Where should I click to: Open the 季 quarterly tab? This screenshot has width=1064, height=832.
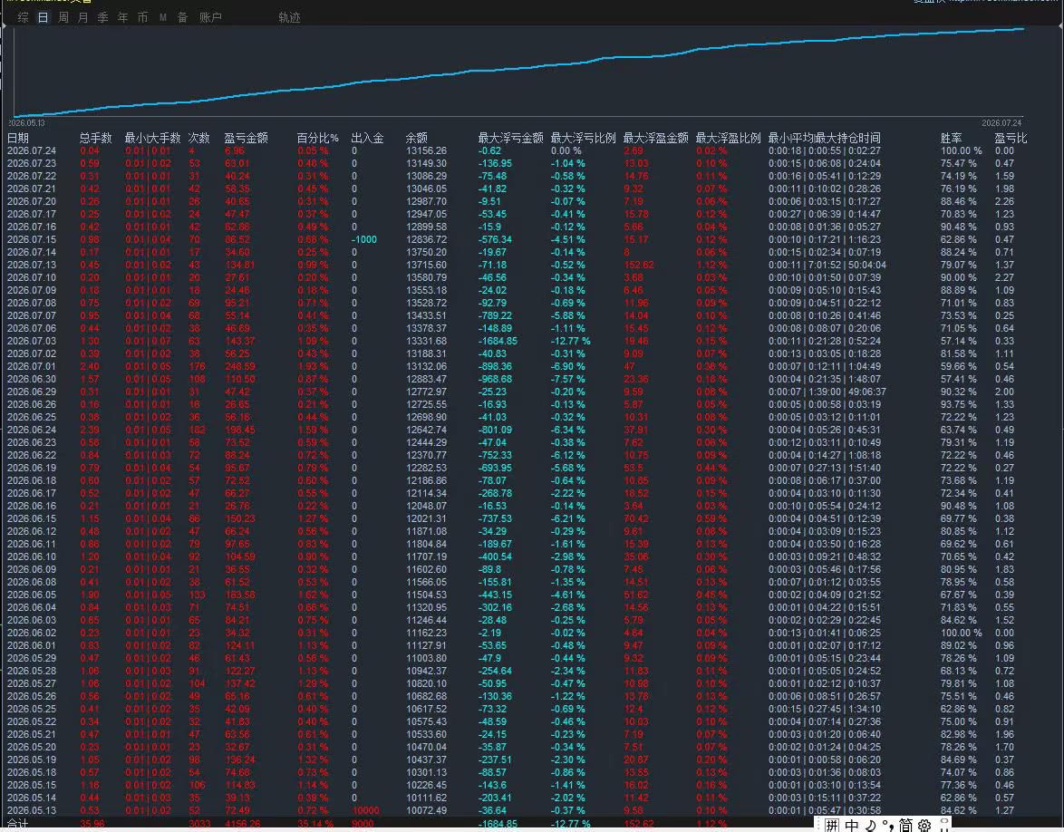tap(103, 17)
